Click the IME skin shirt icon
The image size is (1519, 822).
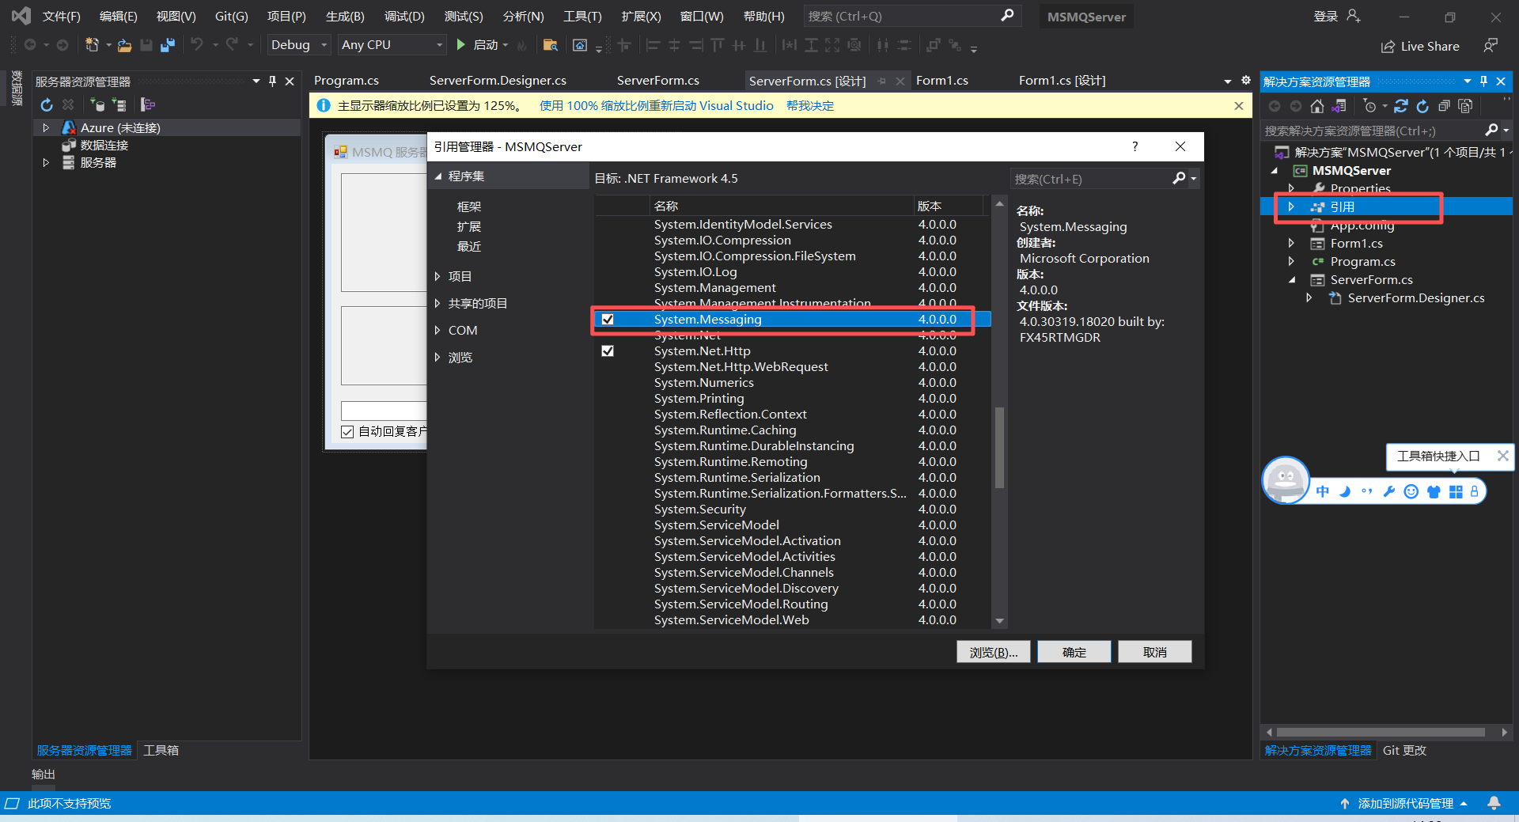(1434, 491)
